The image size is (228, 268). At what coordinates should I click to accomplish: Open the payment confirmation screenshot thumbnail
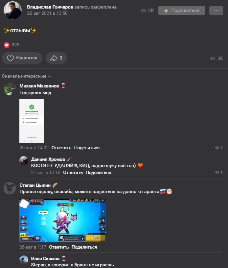[x=32, y=121]
